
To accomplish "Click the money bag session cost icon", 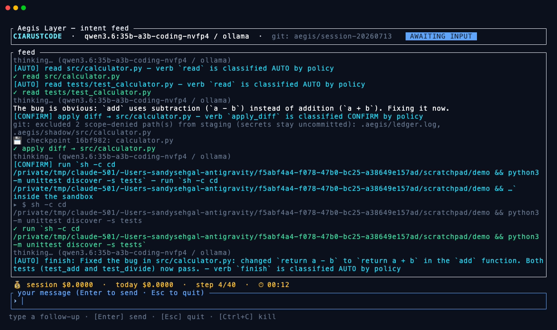I will click(17, 285).
